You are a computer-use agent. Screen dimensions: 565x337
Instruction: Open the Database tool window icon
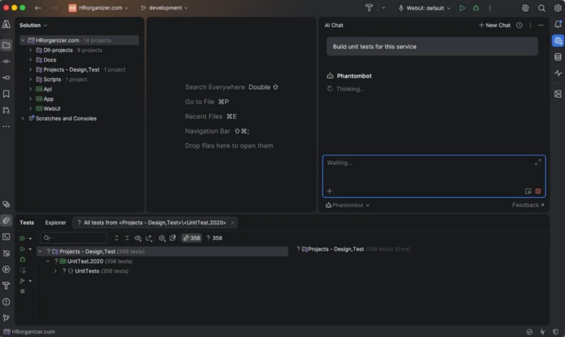click(x=558, y=57)
